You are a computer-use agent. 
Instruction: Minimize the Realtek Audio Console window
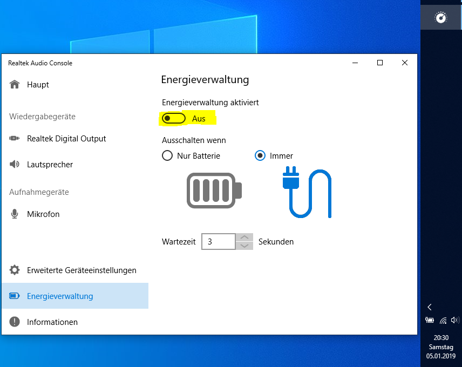355,63
